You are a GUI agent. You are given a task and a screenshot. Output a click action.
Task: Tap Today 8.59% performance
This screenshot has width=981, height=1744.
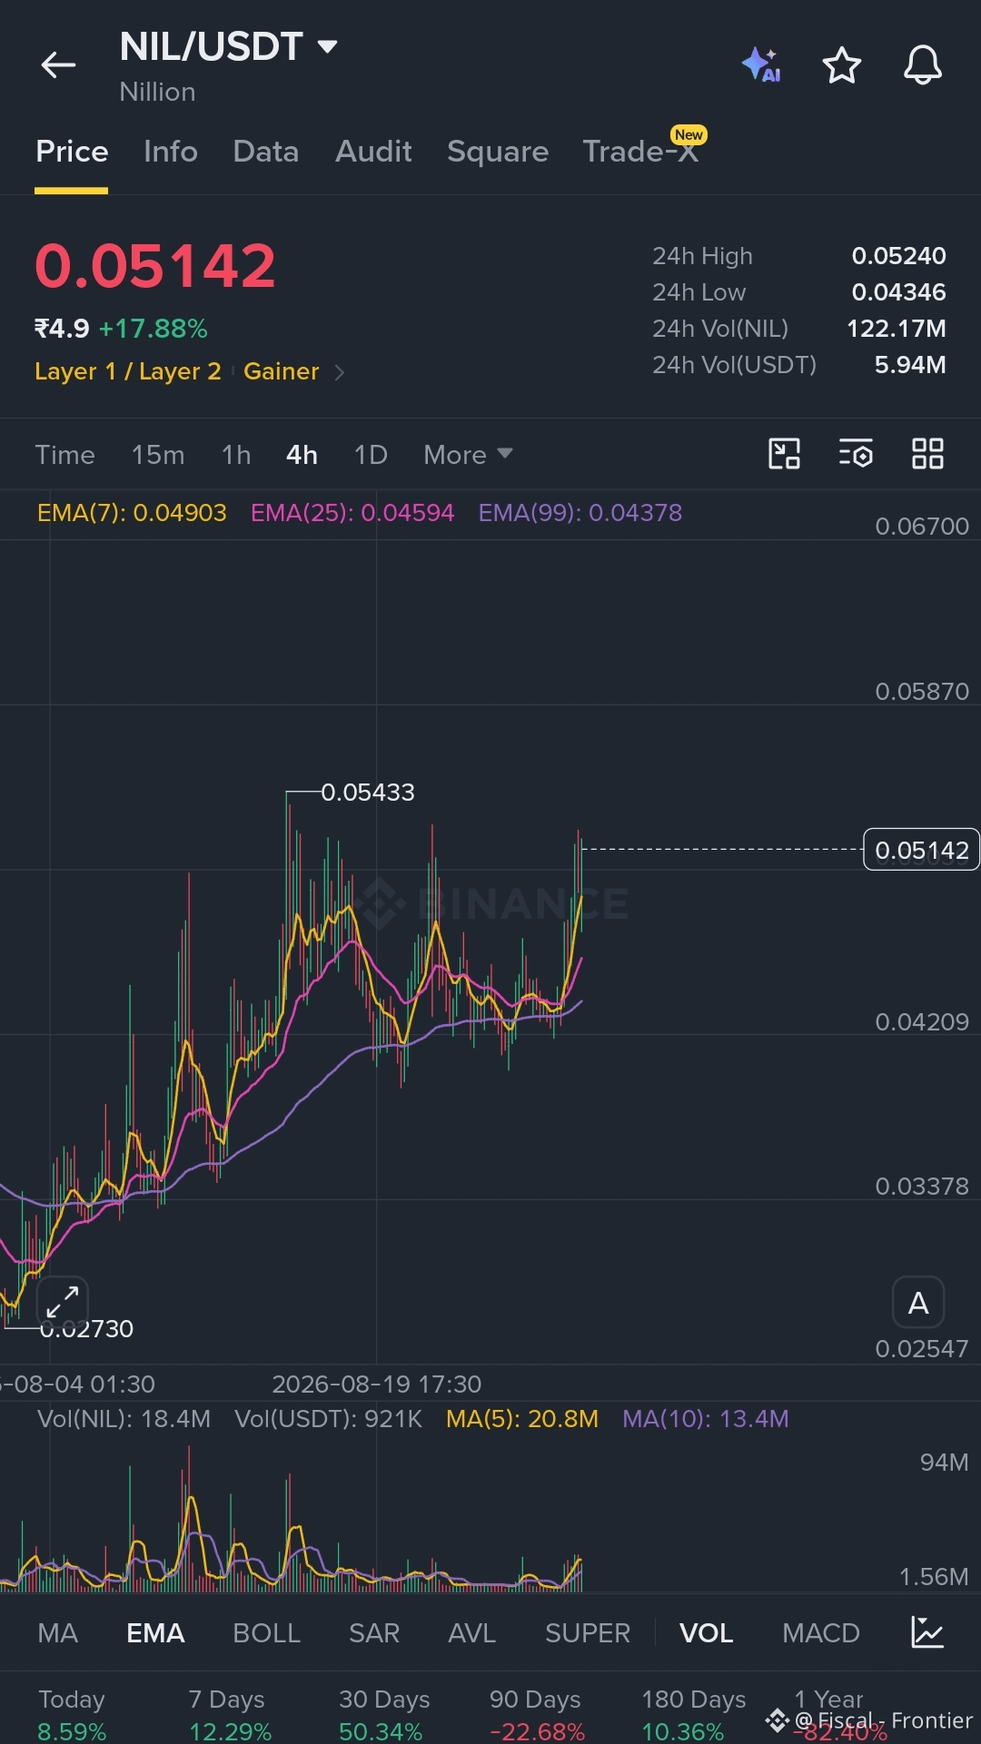tap(72, 1715)
